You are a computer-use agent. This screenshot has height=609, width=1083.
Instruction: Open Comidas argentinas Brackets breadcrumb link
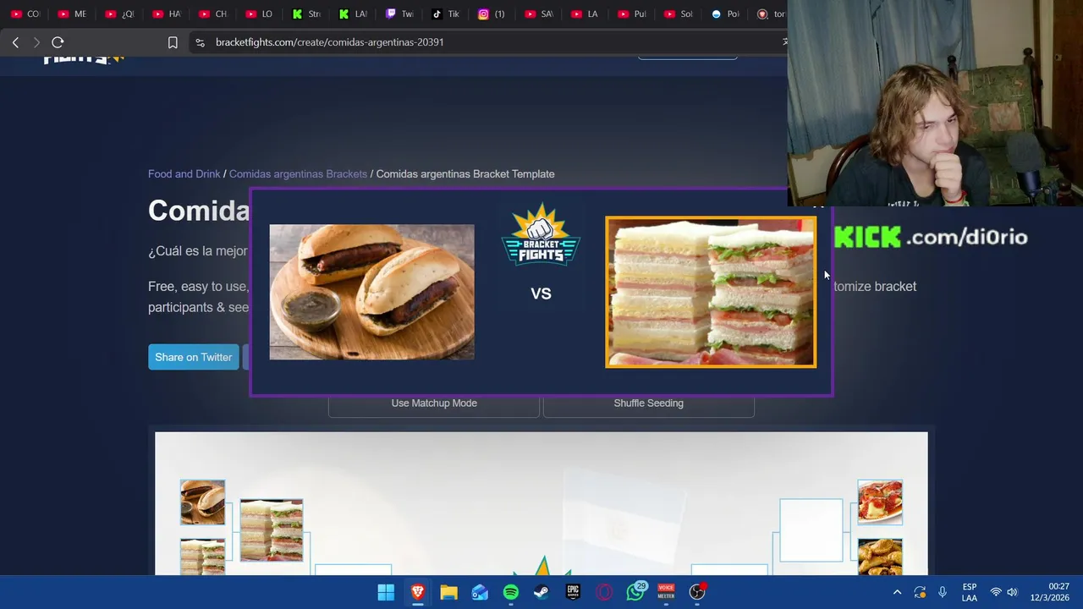pyautogui.click(x=298, y=174)
